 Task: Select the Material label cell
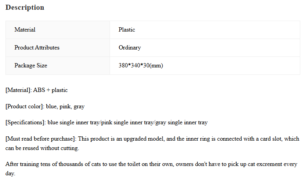[58, 30]
